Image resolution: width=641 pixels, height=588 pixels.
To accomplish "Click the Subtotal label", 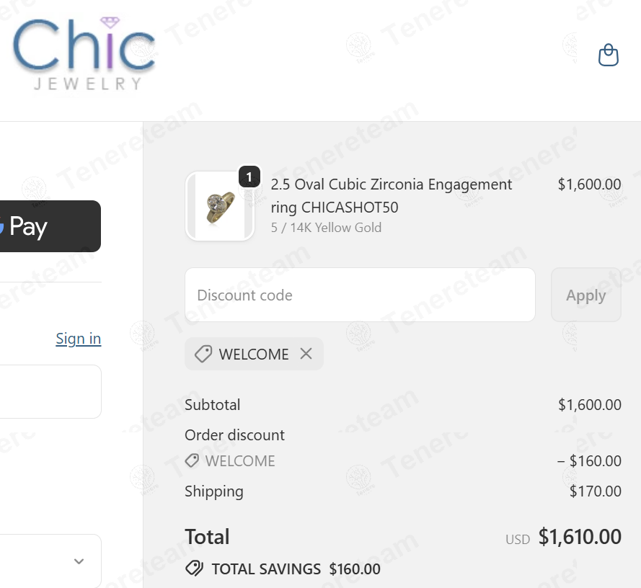I will point(213,405).
